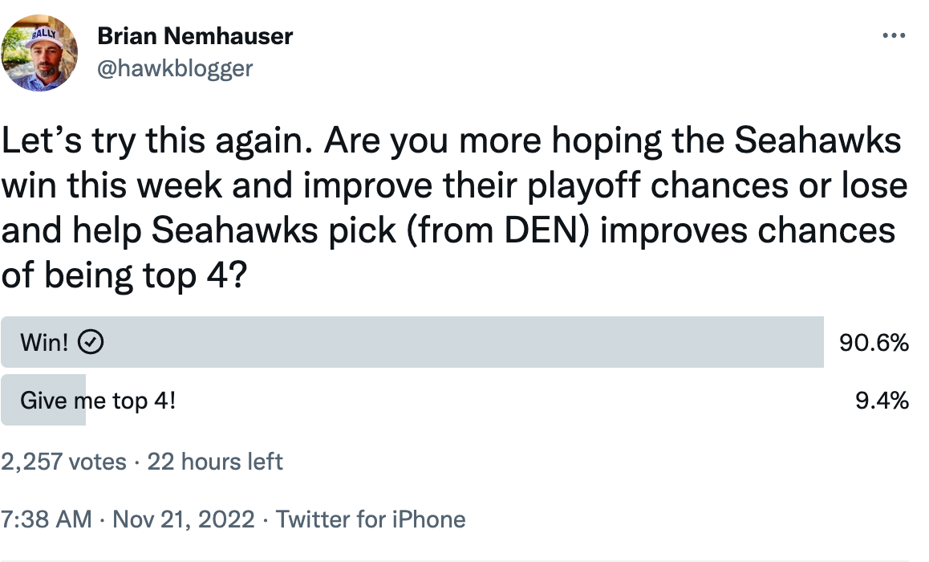Open Brian Nemhauser's profile picture
The height and width of the screenshot is (562, 929).
click(40, 53)
